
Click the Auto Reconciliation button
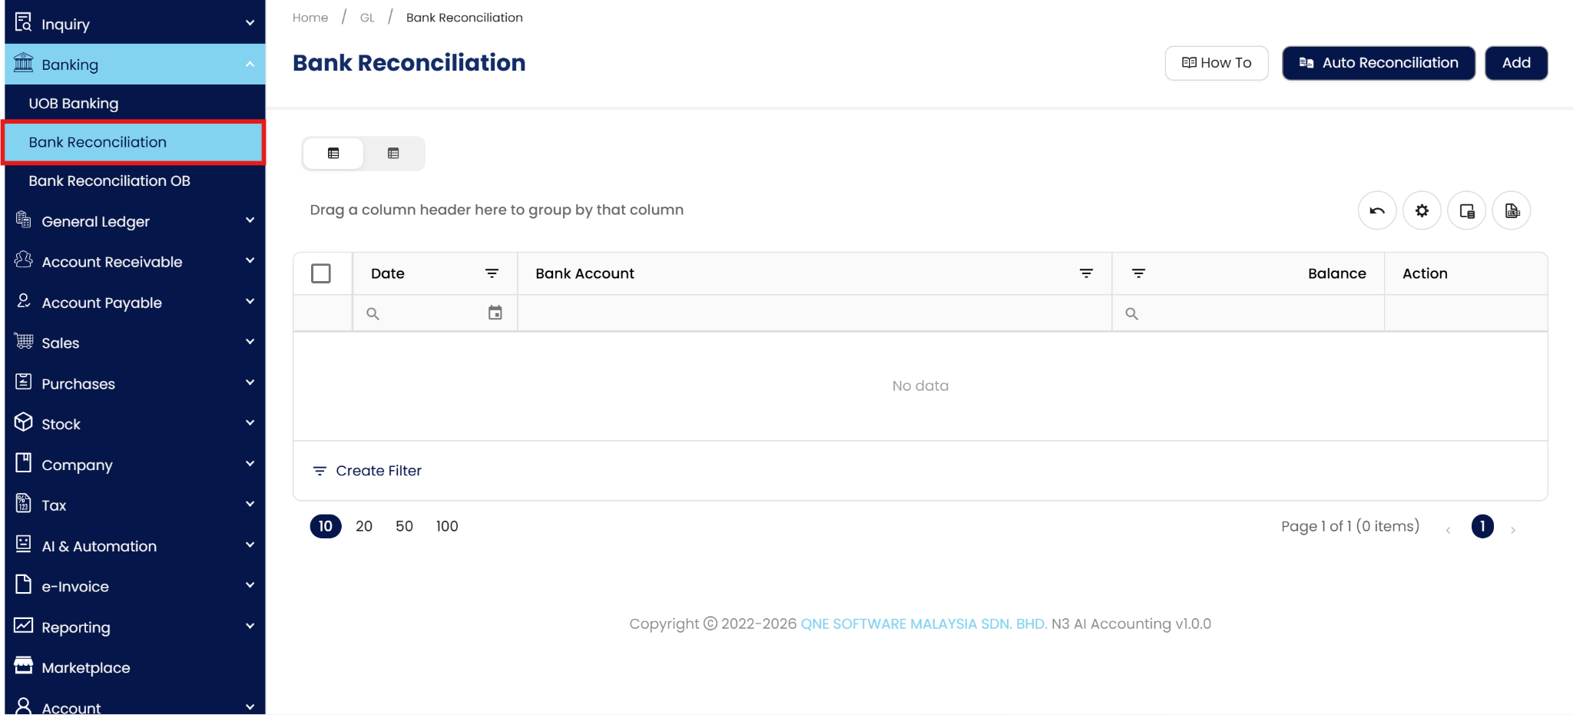[x=1378, y=63]
